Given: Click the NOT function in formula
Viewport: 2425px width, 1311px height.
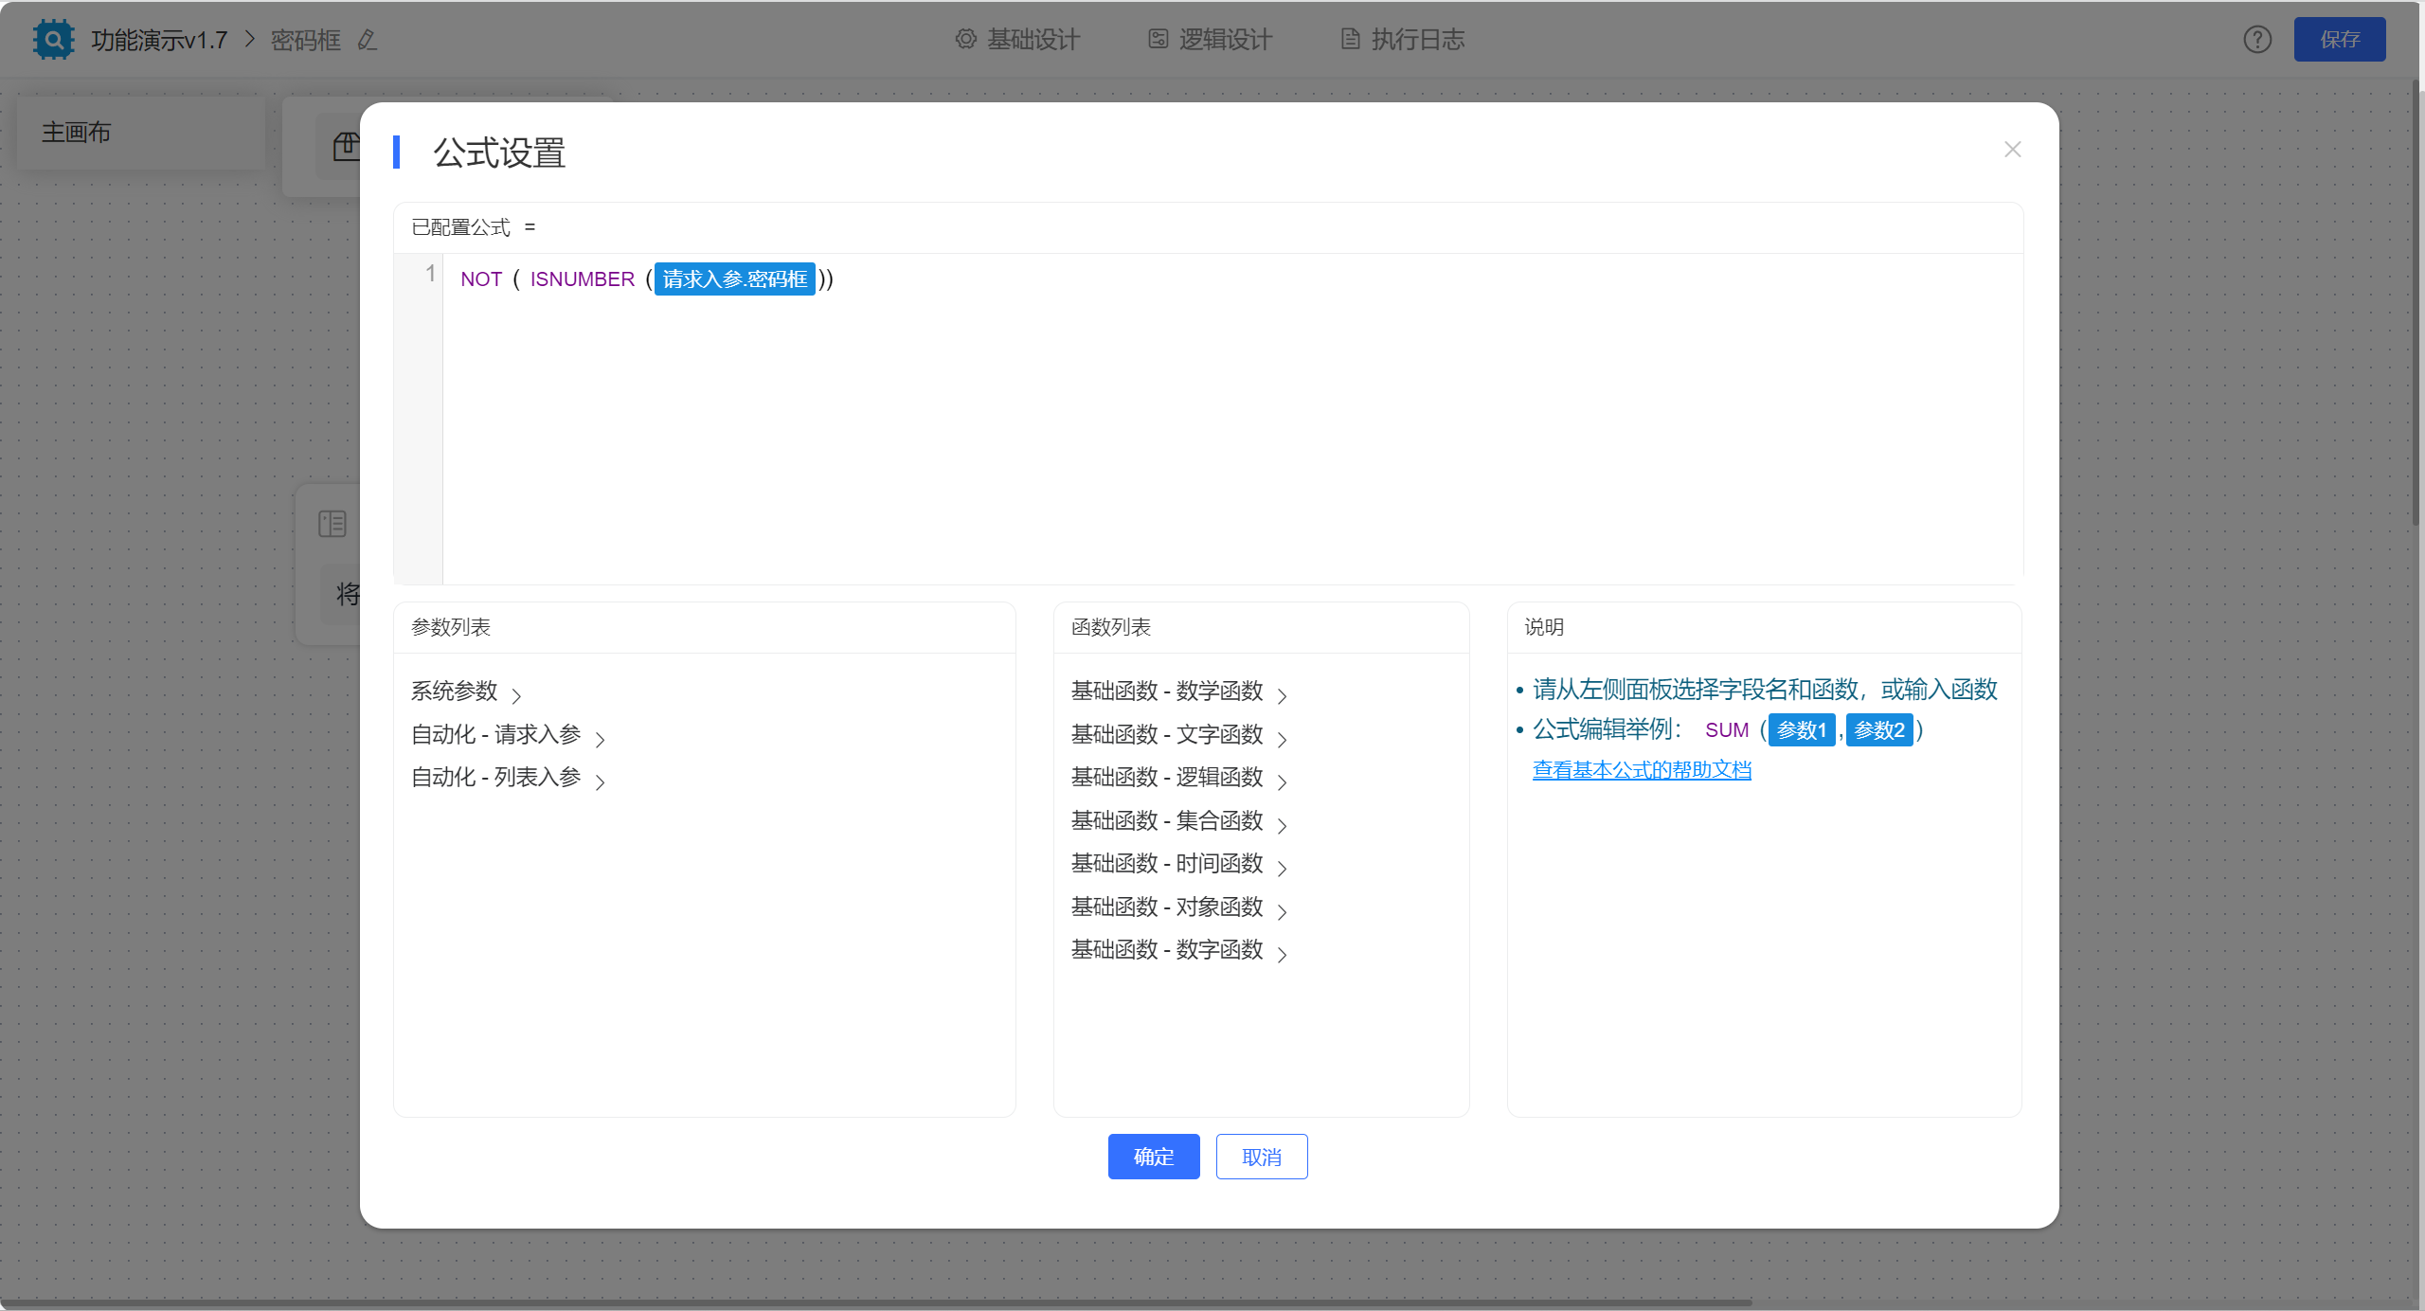Looking at the screenshot, I should click(x=481, y=279).
